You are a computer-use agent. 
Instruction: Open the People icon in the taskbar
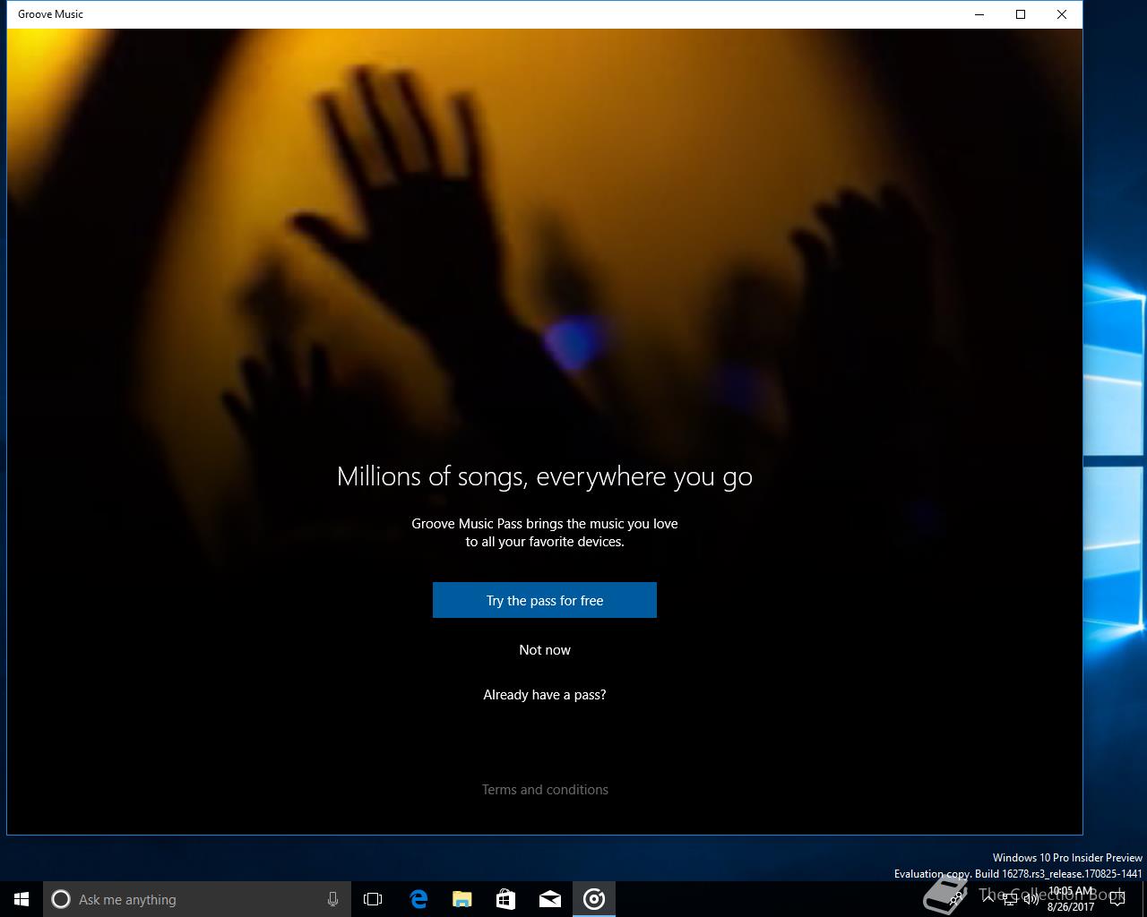tap(956, 899)
